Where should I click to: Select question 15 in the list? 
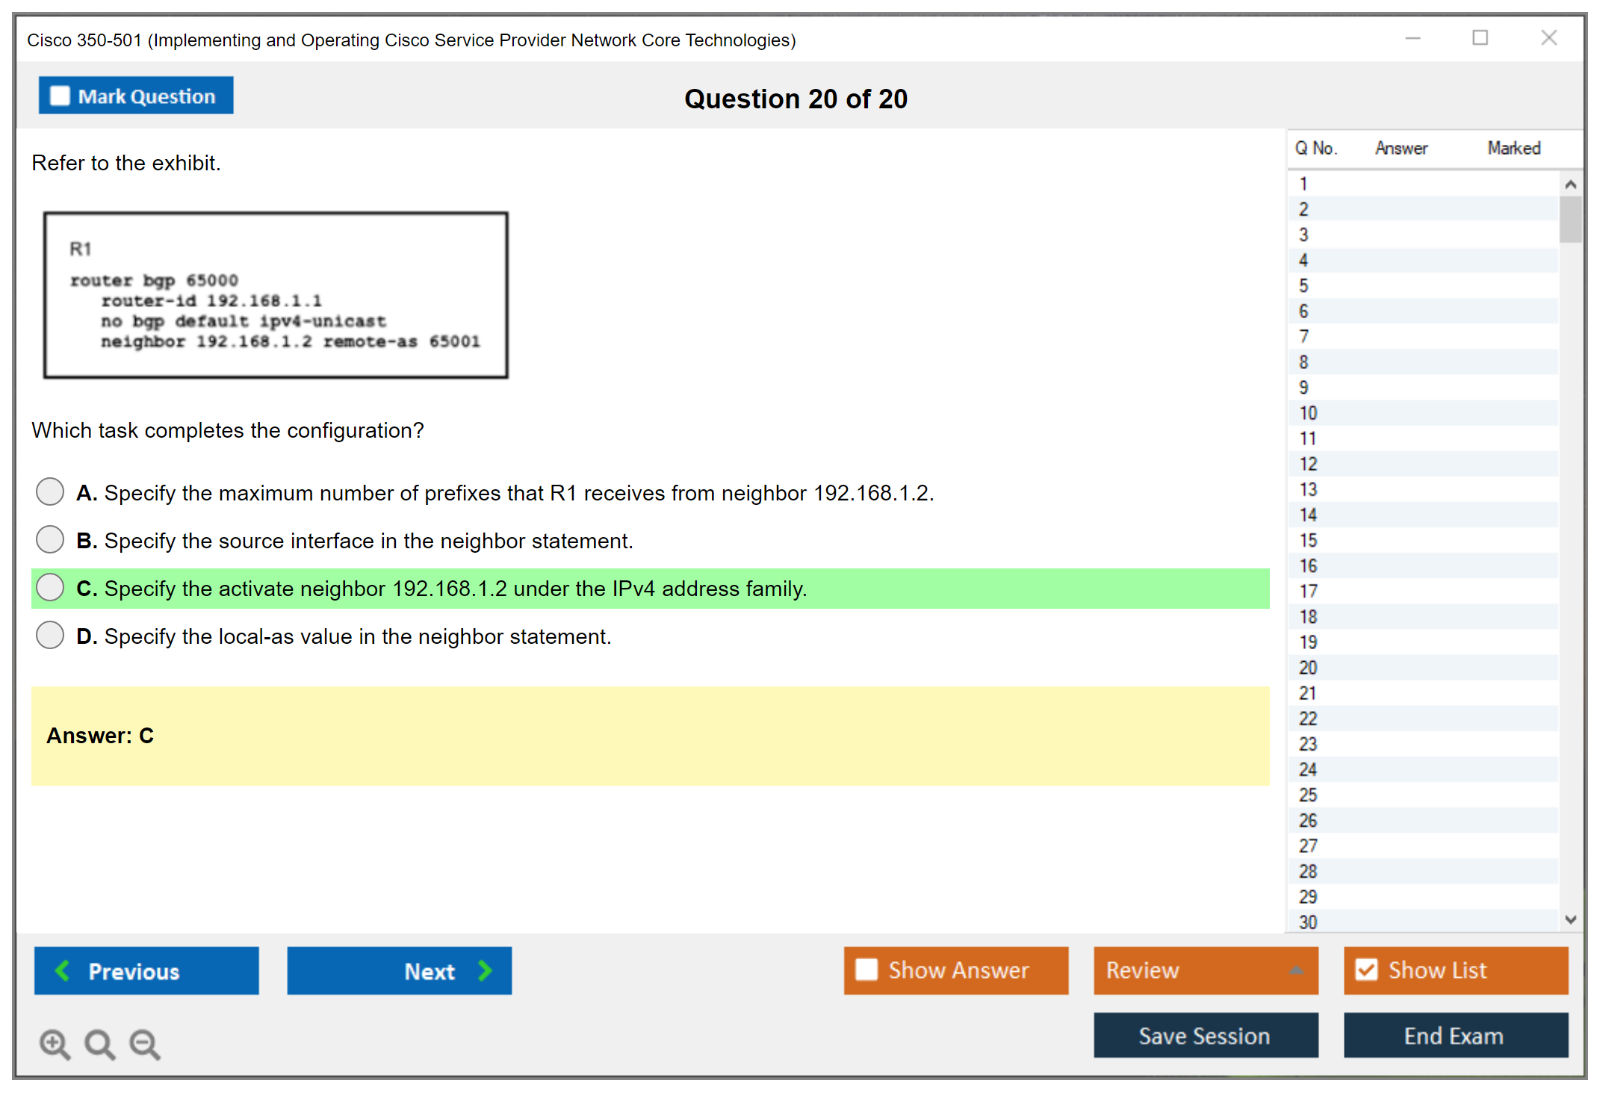click(x=1308, y=540)
